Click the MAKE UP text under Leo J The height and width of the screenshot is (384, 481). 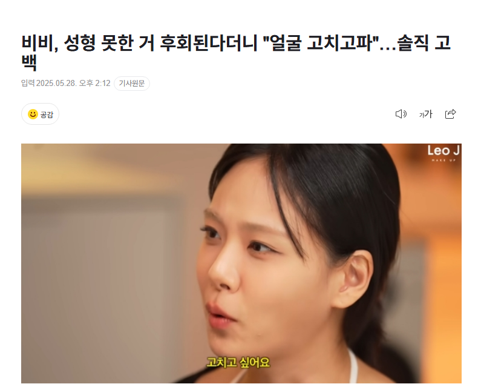443,161
